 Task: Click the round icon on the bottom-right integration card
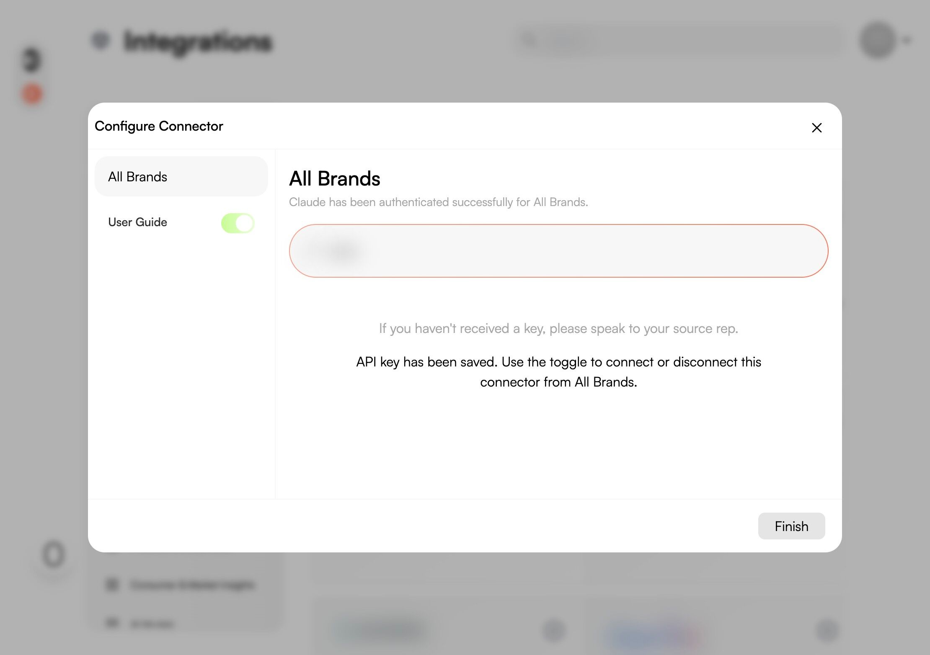[x=827, y=630]
